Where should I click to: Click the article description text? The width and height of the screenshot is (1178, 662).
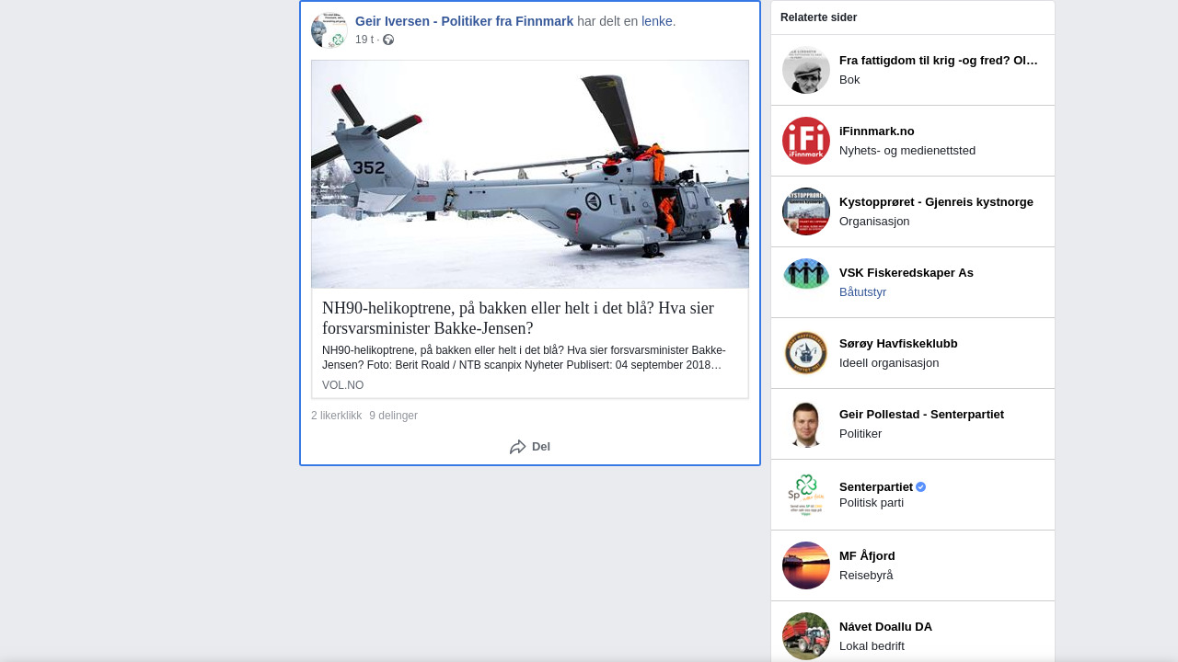tap(524, 358)
